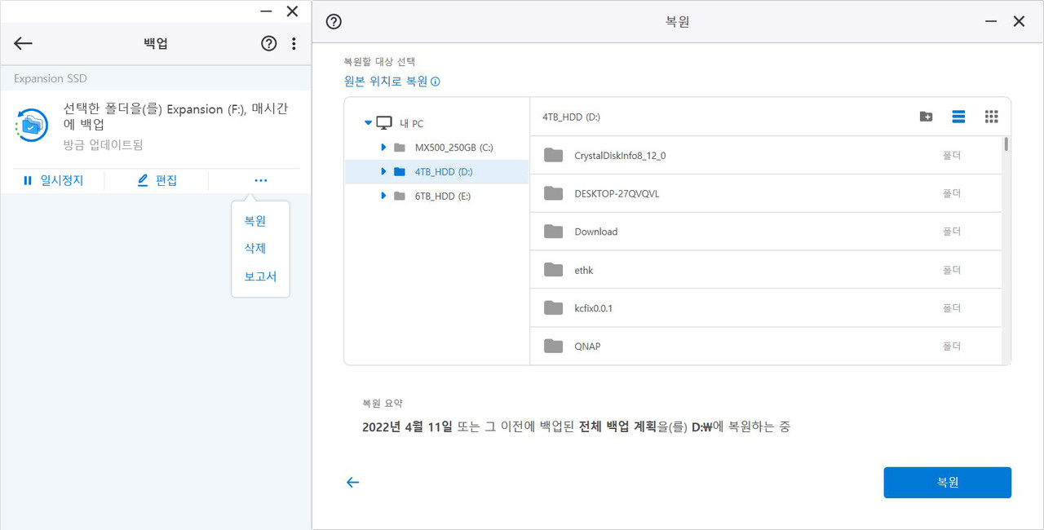Click the blue 복원 restore button
Screen dimensions: 1044x530
(947, 483)
